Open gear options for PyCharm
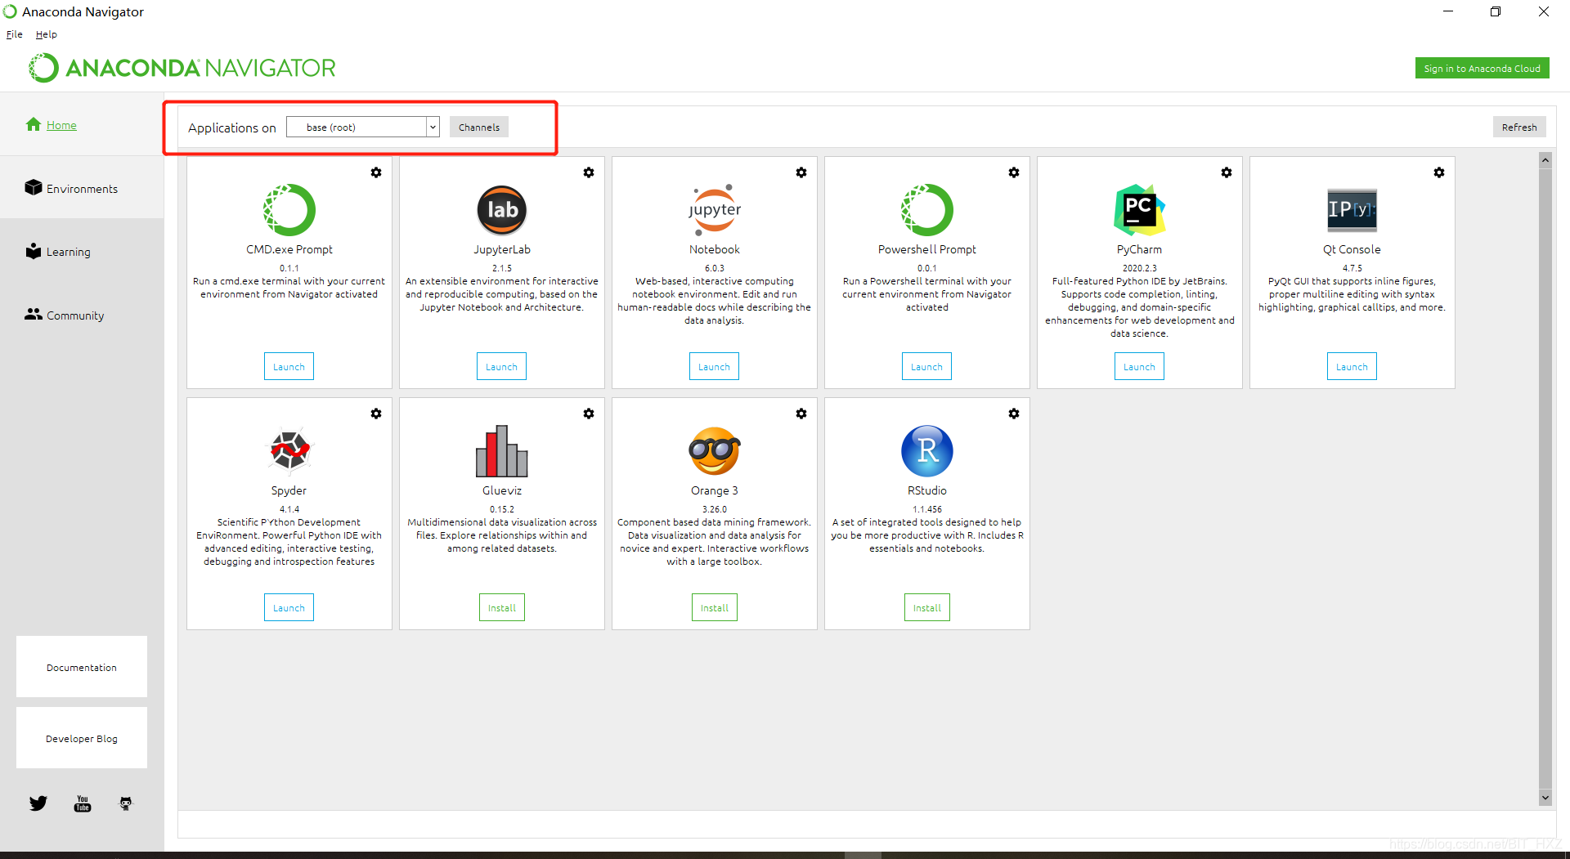This screenshot has width=1570, height=859. coord(1227,172)
